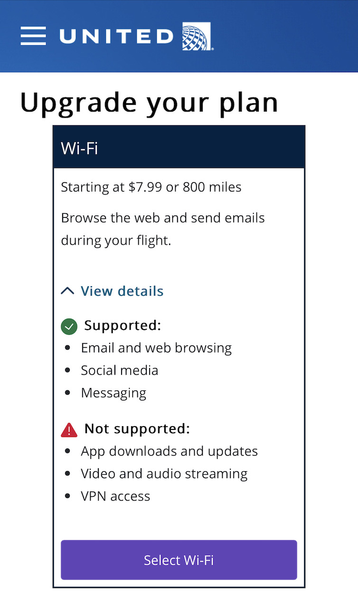This screenshot has height=608, width=358.
Task: Click the Starting at $7.99 price text
Action: click(151, 187)
